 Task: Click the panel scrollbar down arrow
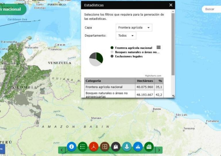tap(173, 96)
